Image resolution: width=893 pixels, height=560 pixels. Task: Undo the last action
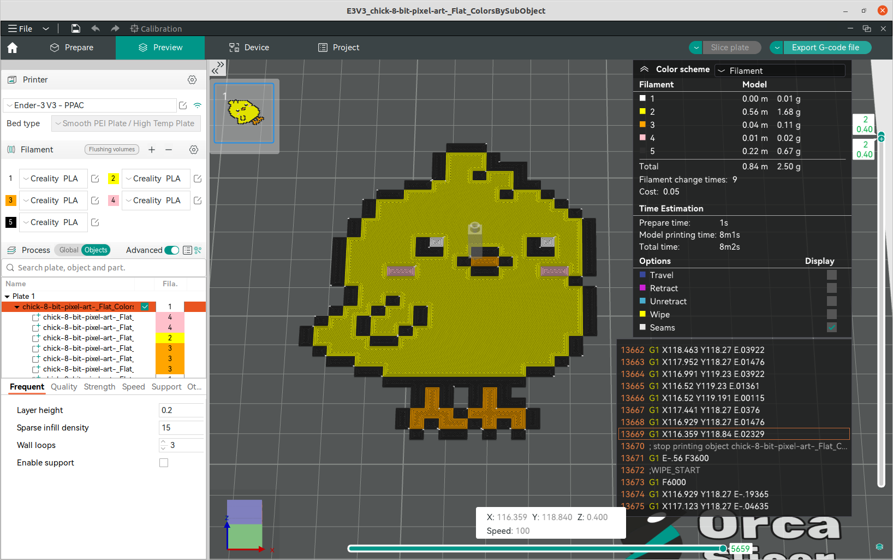(x=96, y=28)
